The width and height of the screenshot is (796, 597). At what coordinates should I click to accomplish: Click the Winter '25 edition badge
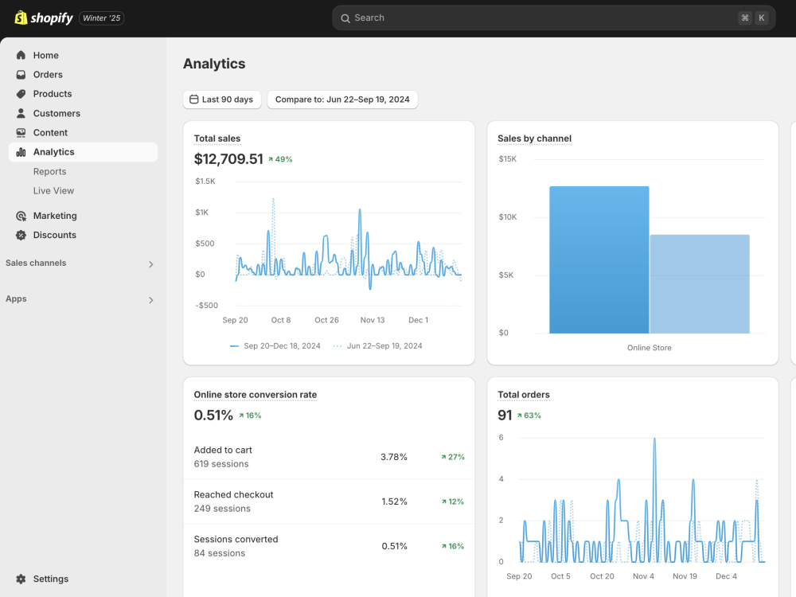coord(102,18)
